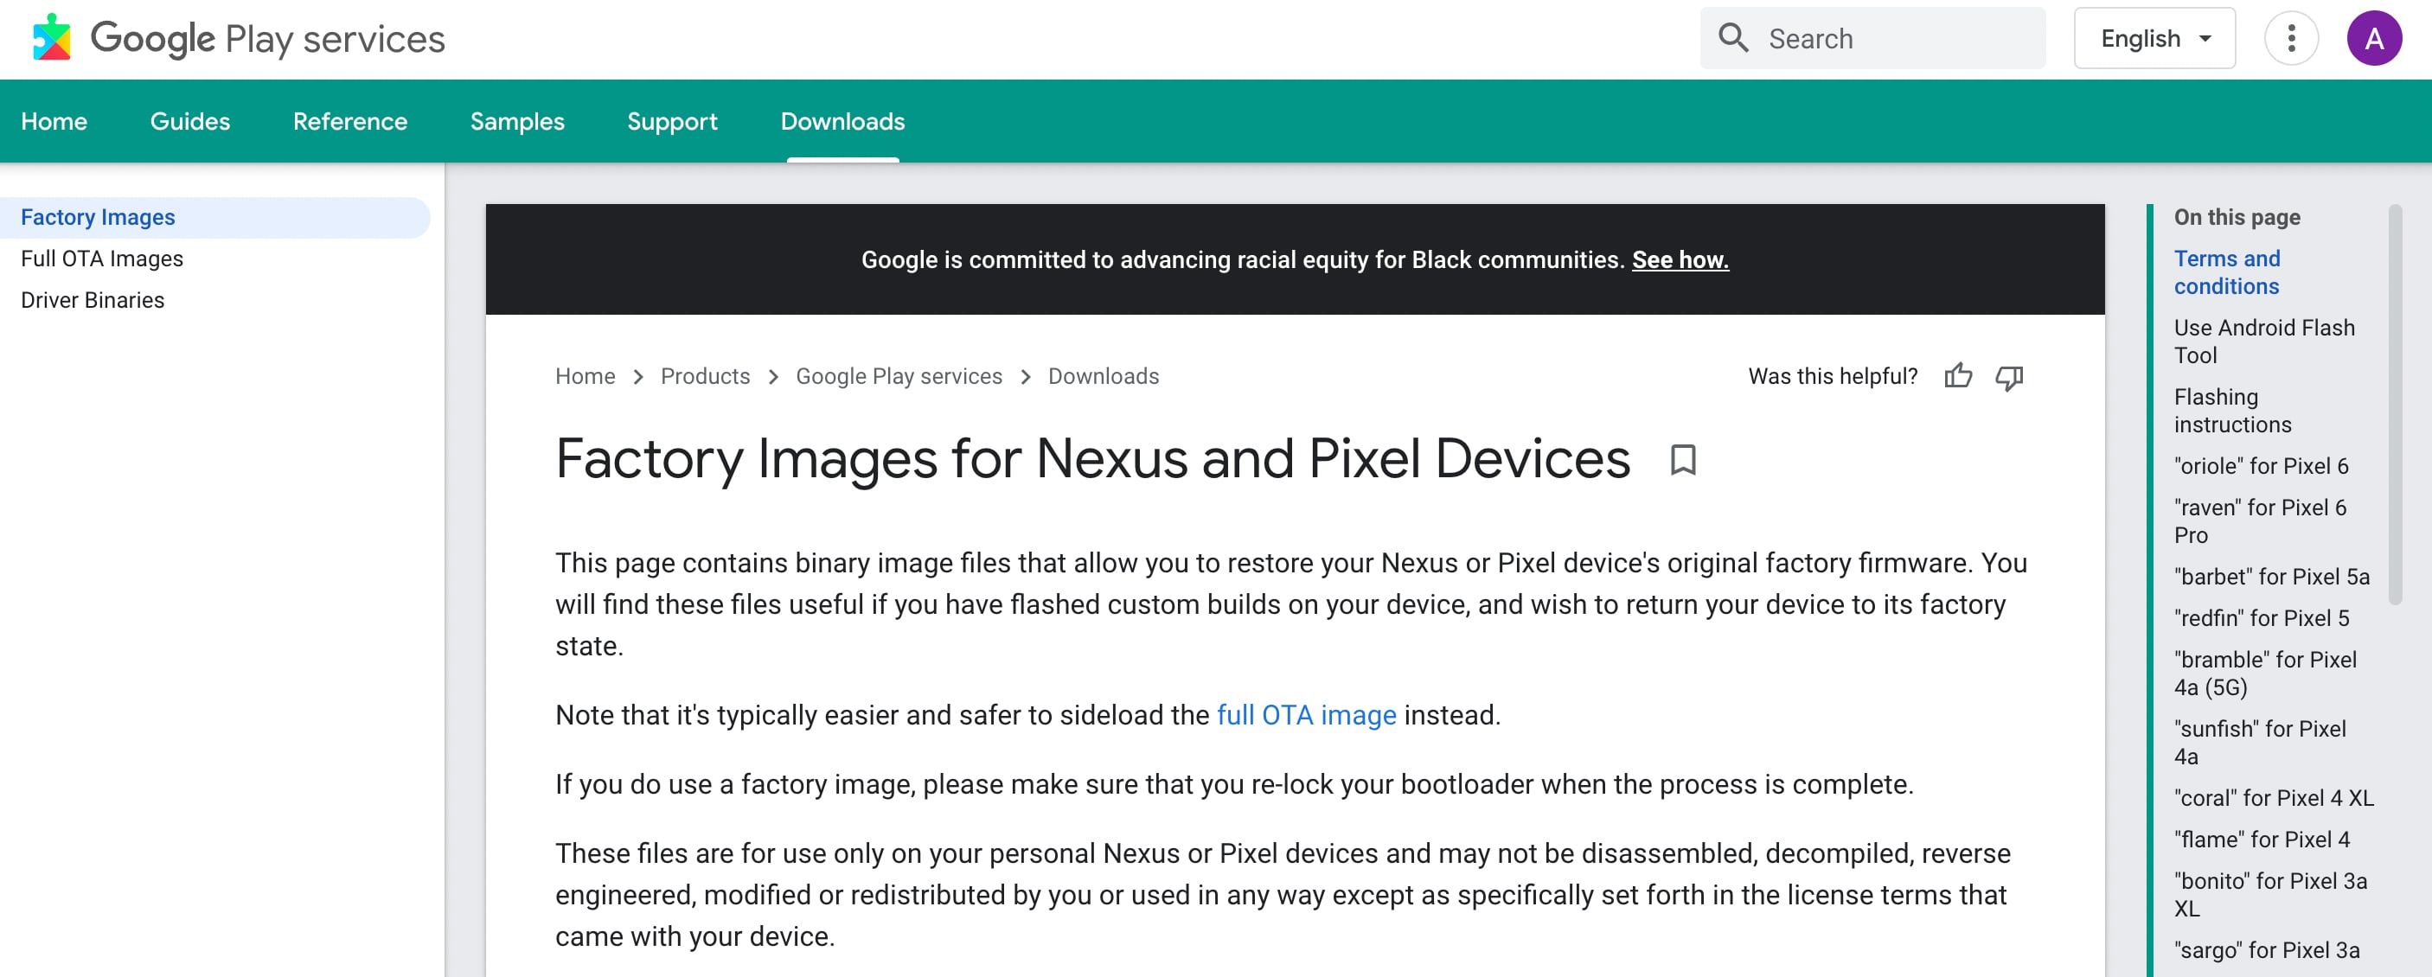This screenshot has width=2432, height=977.
Task: Switch to the Downloads tab
Action: [842, 121]
